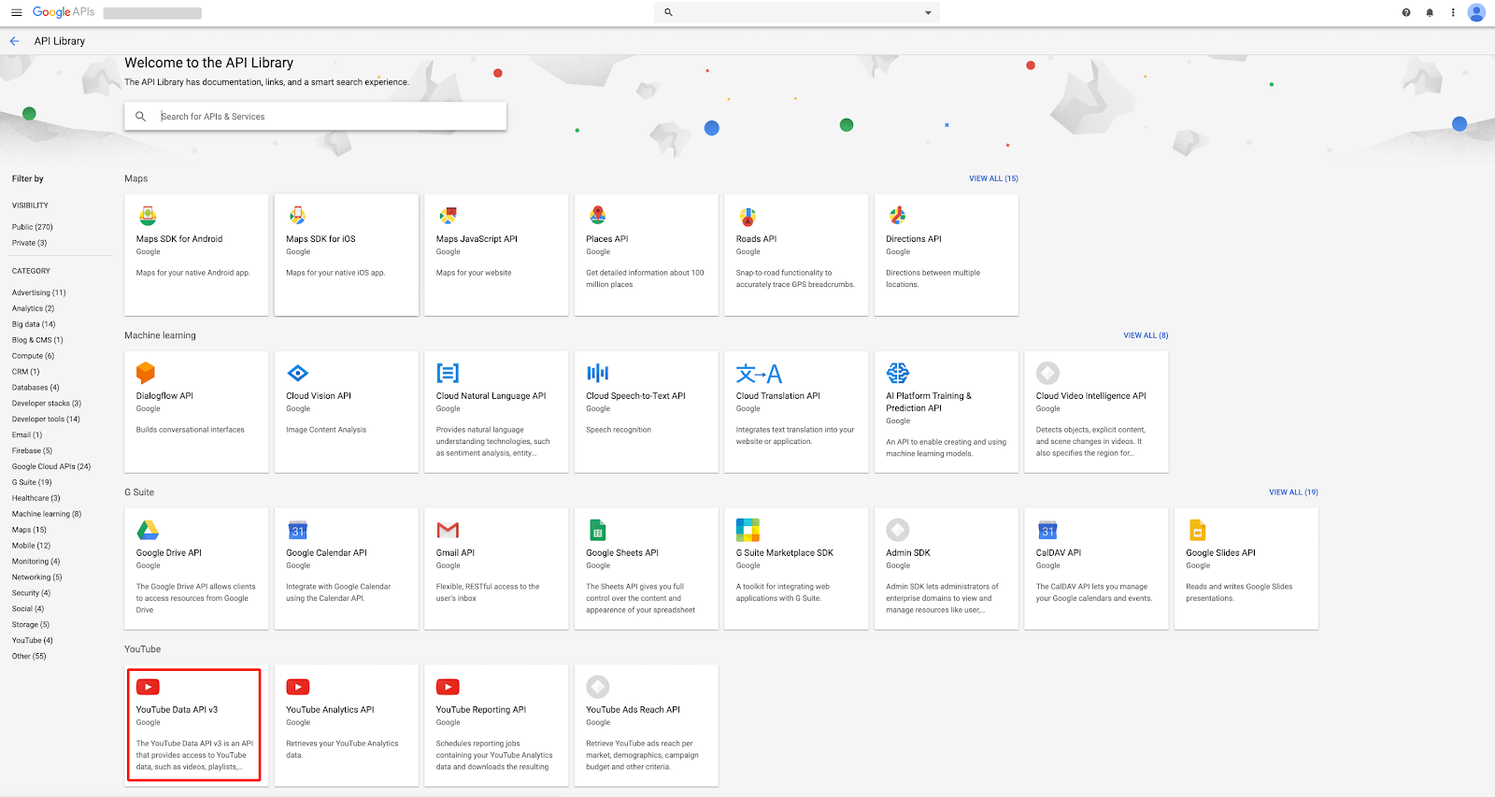This screenshot has height=797, width=1495.
Task: Click the Cloud Natural Language API icon
Action: tap(448, 374)
